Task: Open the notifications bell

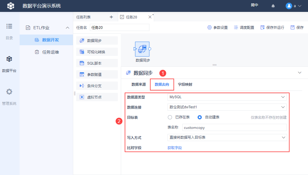Action: [273, 6]
